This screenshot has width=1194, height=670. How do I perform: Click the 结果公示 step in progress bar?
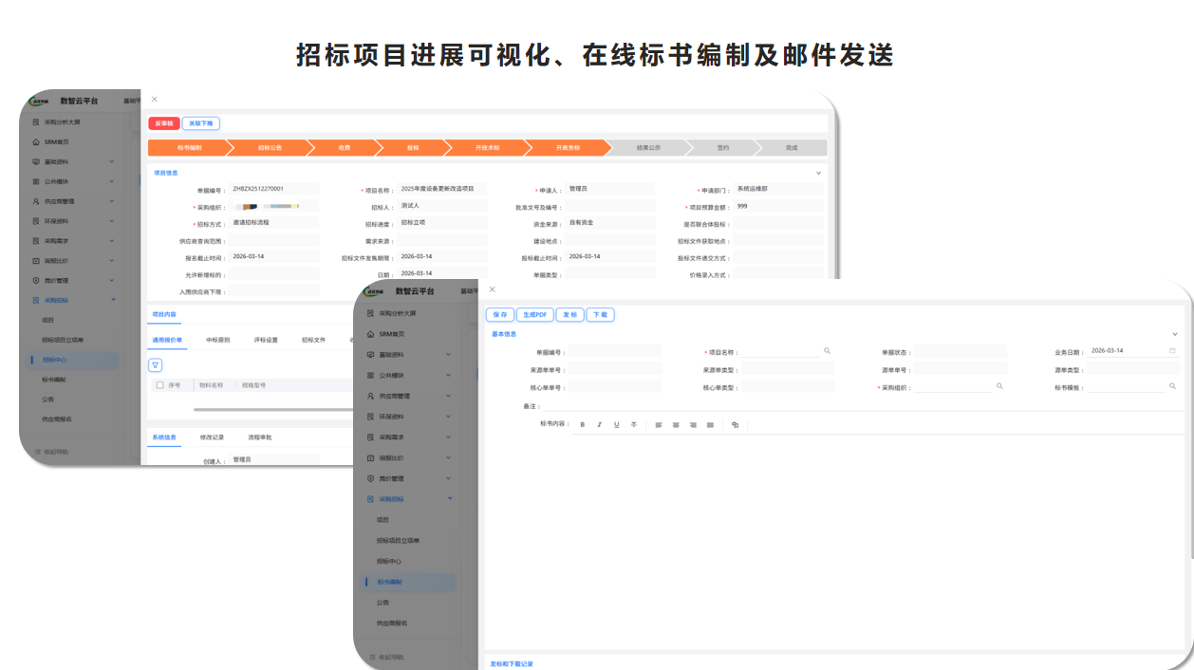pyautogui.click(x=648, y=148)
